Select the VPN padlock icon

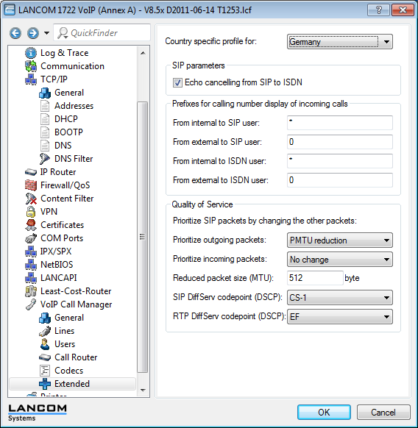[x=31, y=212]
